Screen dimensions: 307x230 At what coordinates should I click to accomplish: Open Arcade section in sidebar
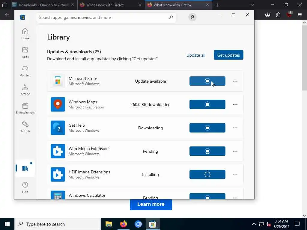click(25, 90)
